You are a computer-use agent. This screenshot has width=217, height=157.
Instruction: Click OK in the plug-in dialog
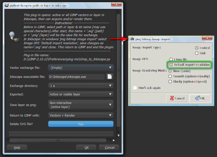(x=86, y=148)
